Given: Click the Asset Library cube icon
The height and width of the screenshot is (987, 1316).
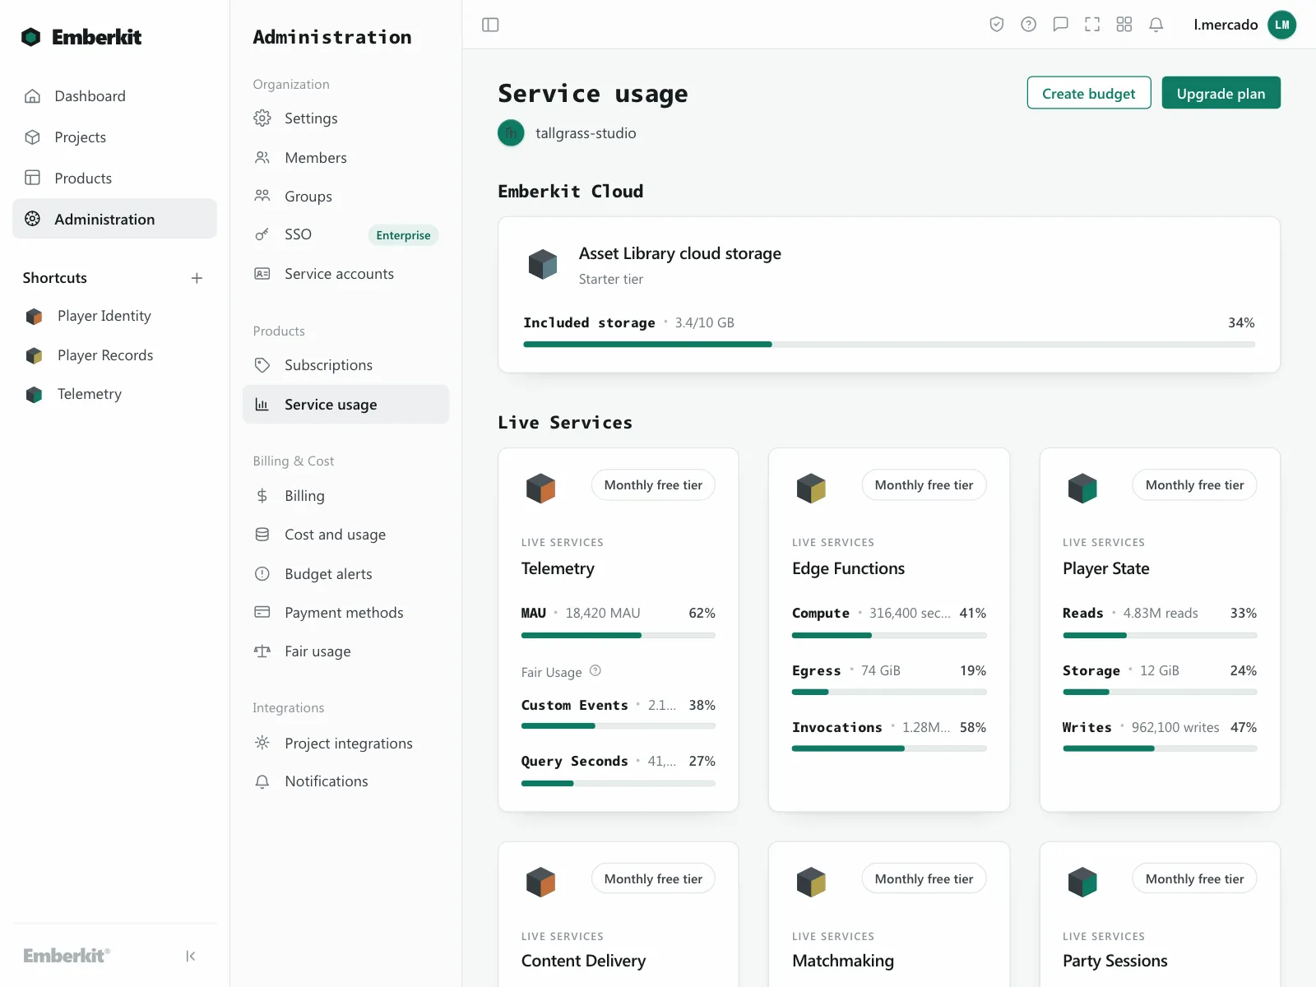Looking at the screenshot, I should coord(542,264).
